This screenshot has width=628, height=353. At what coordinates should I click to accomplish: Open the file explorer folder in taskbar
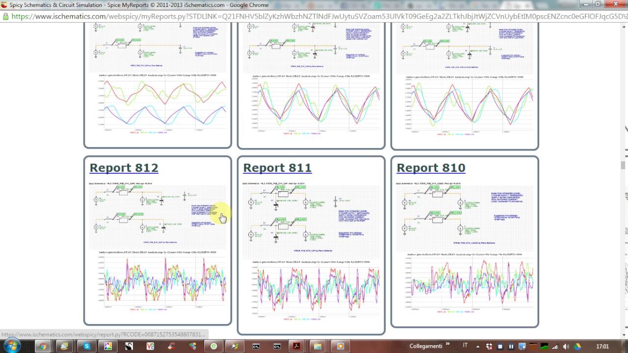(x=318, y=346)
